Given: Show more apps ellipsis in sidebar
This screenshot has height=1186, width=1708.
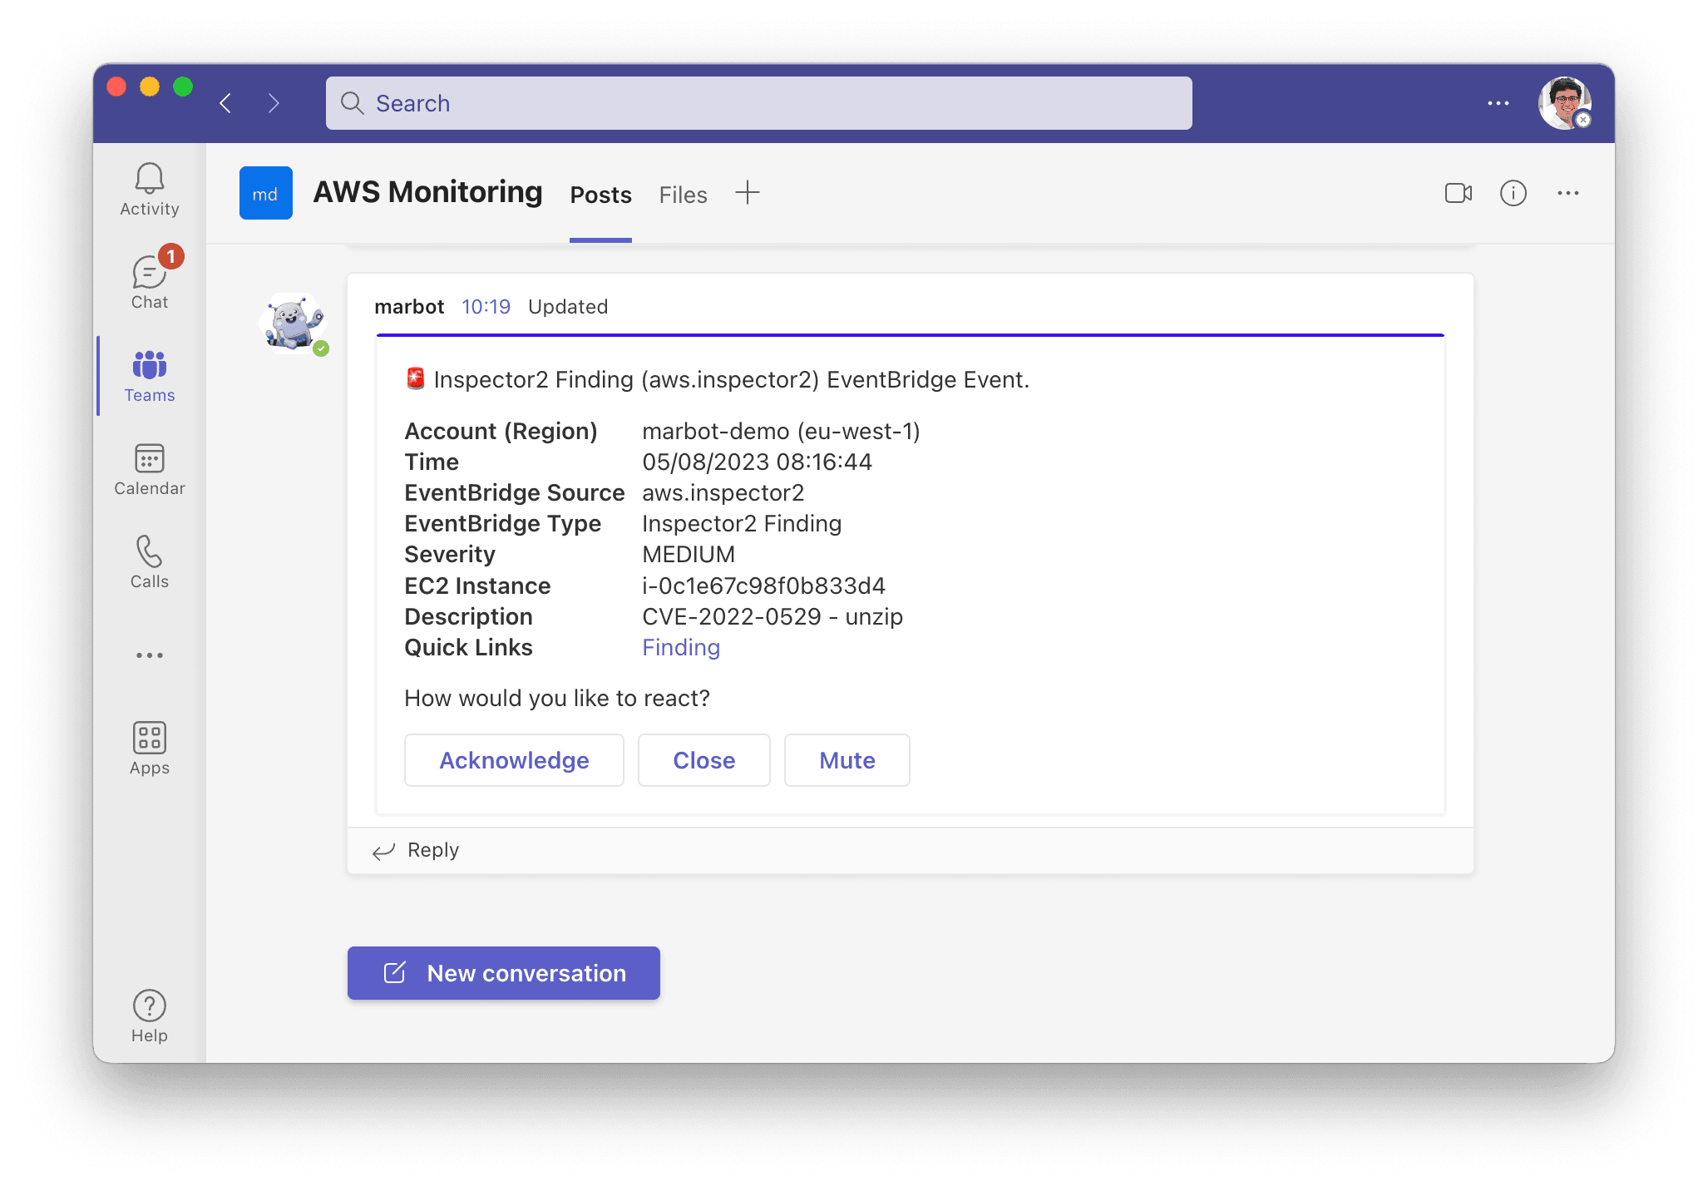Looking at the screenshot, I should click(150, 655).
